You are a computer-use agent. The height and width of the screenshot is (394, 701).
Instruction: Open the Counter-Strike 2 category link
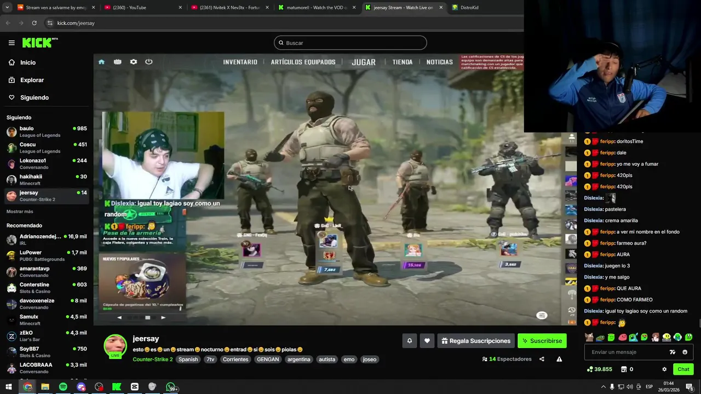tap(153, 360)
